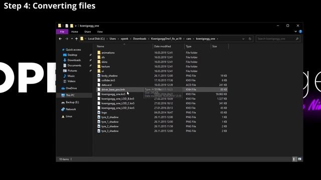Image resolution: width=321 pixels, height=180 pixels.
Task: Open Help with the question mark icon
Action: (x=300, y=31)
